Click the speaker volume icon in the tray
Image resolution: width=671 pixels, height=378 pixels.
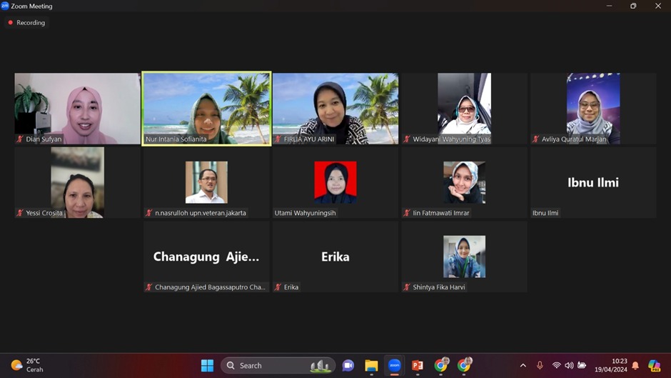tap(569, 365)
